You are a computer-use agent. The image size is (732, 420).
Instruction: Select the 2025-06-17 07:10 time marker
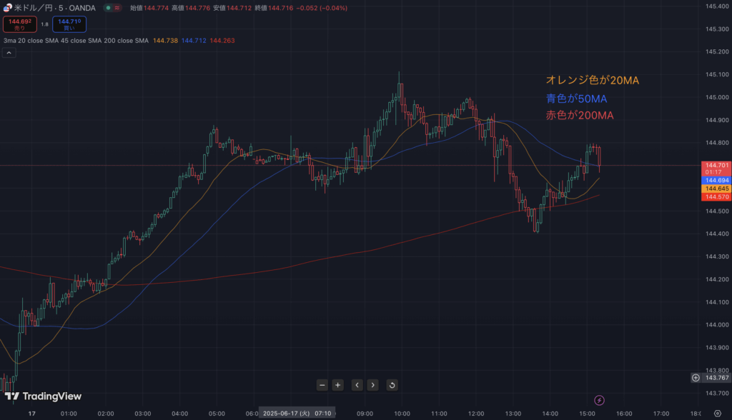click(297, 413)
